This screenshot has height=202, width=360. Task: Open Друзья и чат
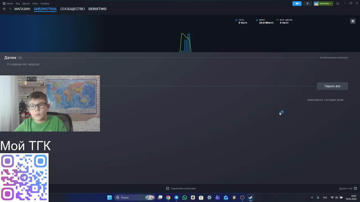tap(348, 189)
